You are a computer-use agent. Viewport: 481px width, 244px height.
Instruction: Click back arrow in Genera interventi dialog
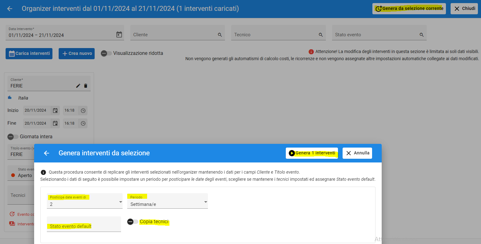[x=47, y=153]
